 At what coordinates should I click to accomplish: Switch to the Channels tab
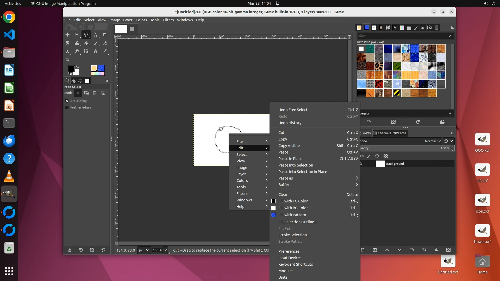382,133
